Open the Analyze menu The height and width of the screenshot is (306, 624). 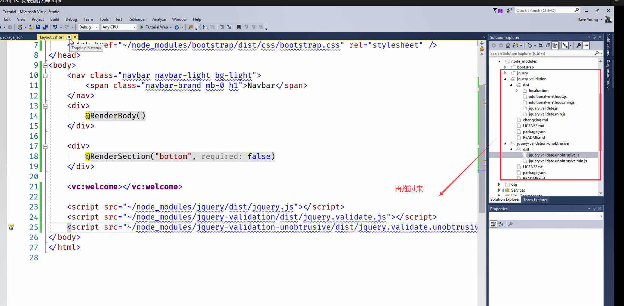[x=159, y=19]
